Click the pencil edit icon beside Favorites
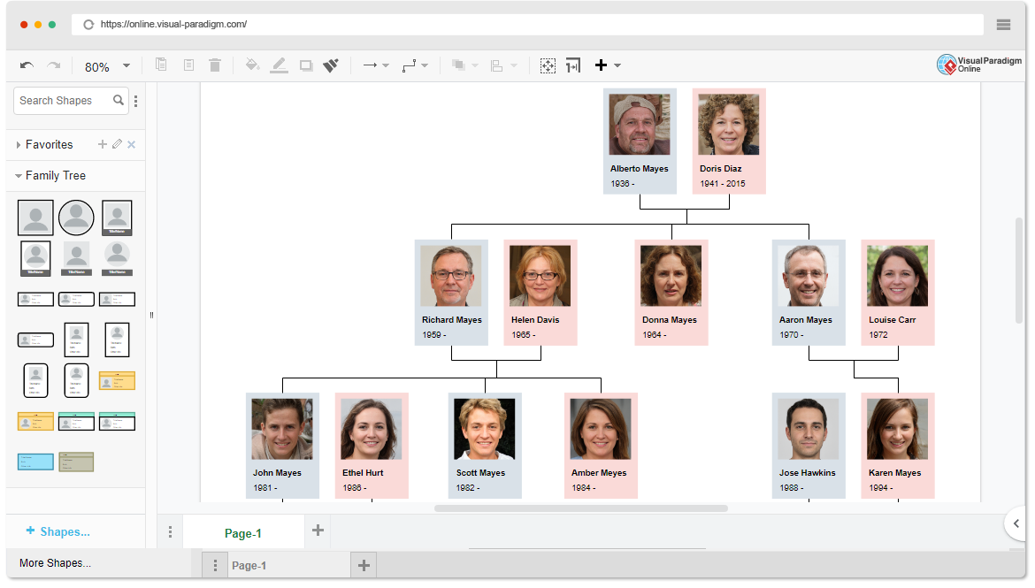This screenshot has width=1035, height=588. tap(117, 144)
